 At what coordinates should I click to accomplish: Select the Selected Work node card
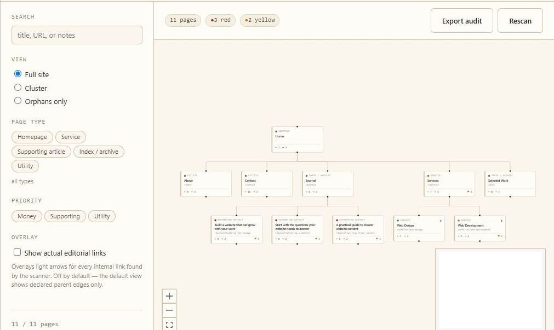[x=510, y=184]
